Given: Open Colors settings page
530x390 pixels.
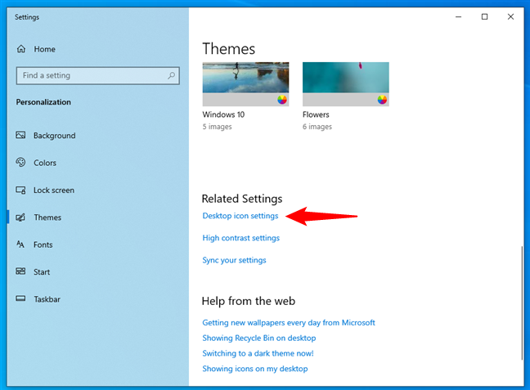Looking at the screenshot, I should pos(45,163).
